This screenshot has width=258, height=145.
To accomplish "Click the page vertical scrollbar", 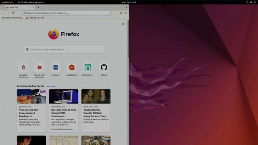I will (x=128, y=39).
